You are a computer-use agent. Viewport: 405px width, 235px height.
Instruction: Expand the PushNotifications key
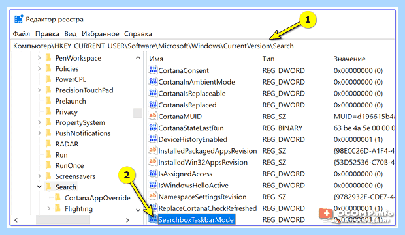(x=39, y=133)
